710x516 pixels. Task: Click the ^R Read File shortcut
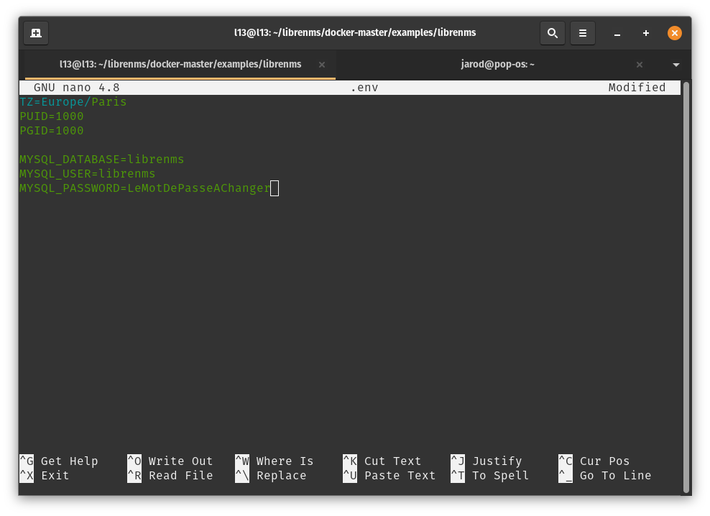(x=170, y=476)
